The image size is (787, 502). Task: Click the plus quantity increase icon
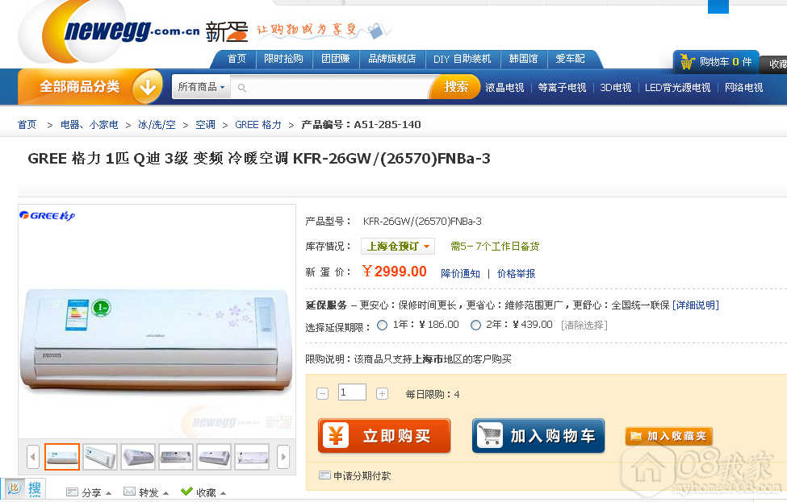[x=382, y=393]
